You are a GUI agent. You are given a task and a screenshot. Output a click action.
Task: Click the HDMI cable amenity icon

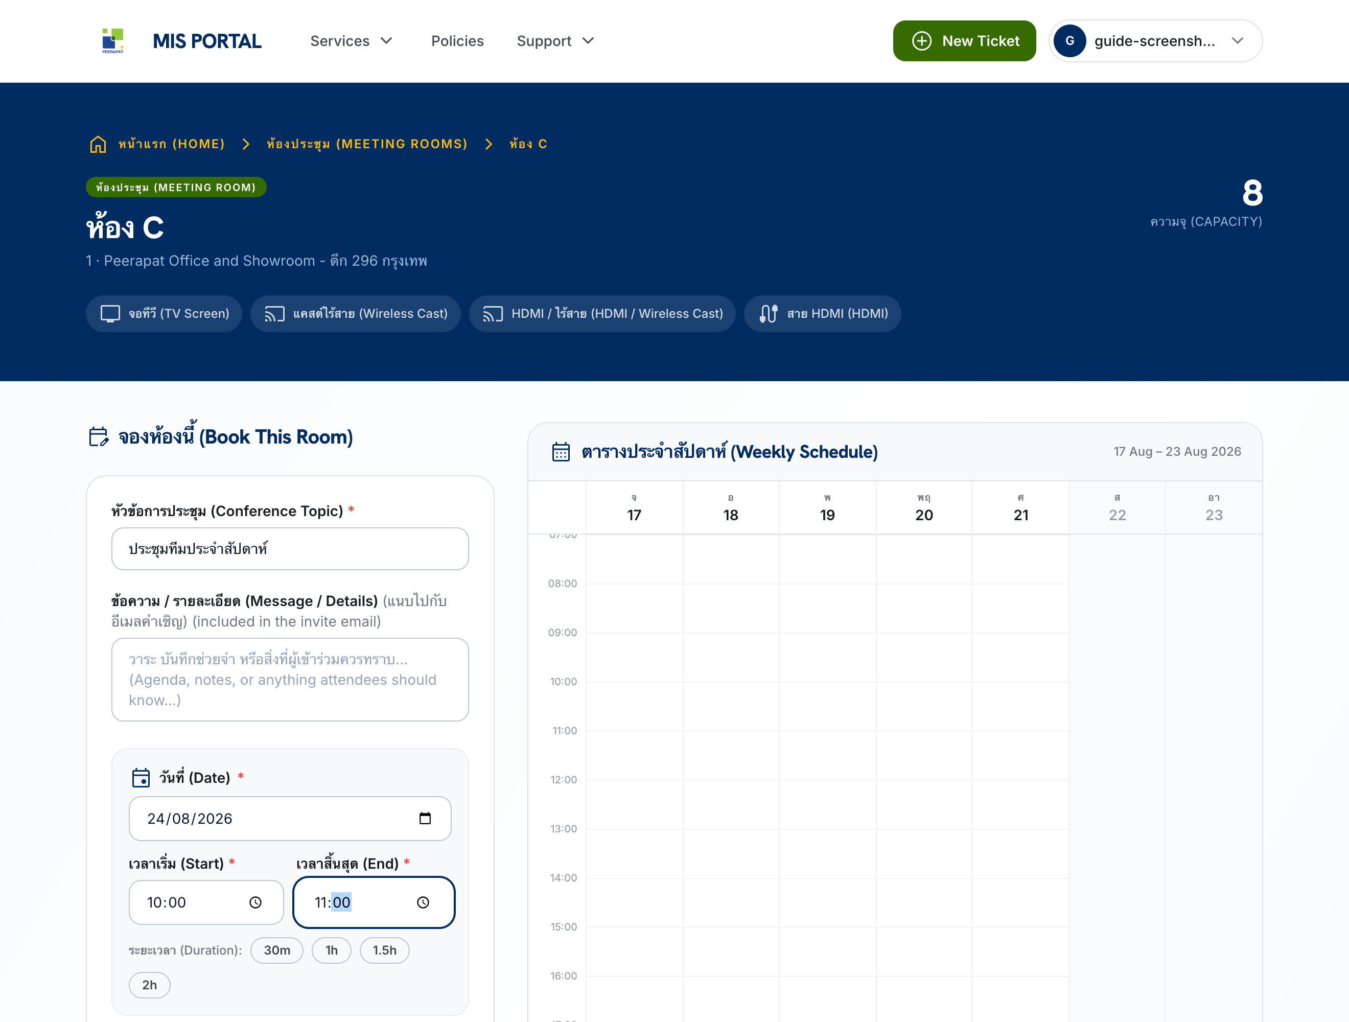pyautogui.click(x=769, y=313)
